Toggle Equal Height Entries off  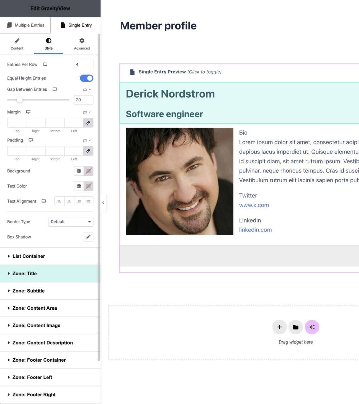86,78
